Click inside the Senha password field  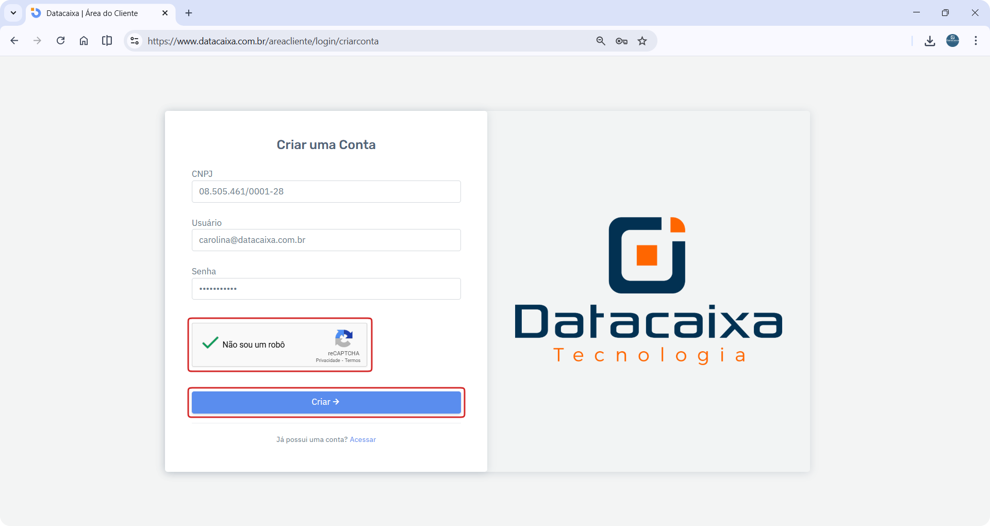coord(326,289)
